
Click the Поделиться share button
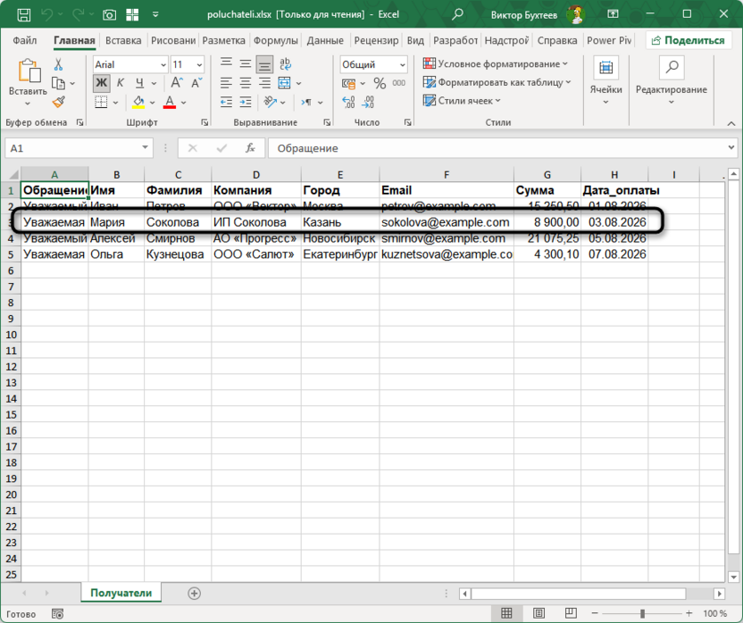[x=688, y=41]
